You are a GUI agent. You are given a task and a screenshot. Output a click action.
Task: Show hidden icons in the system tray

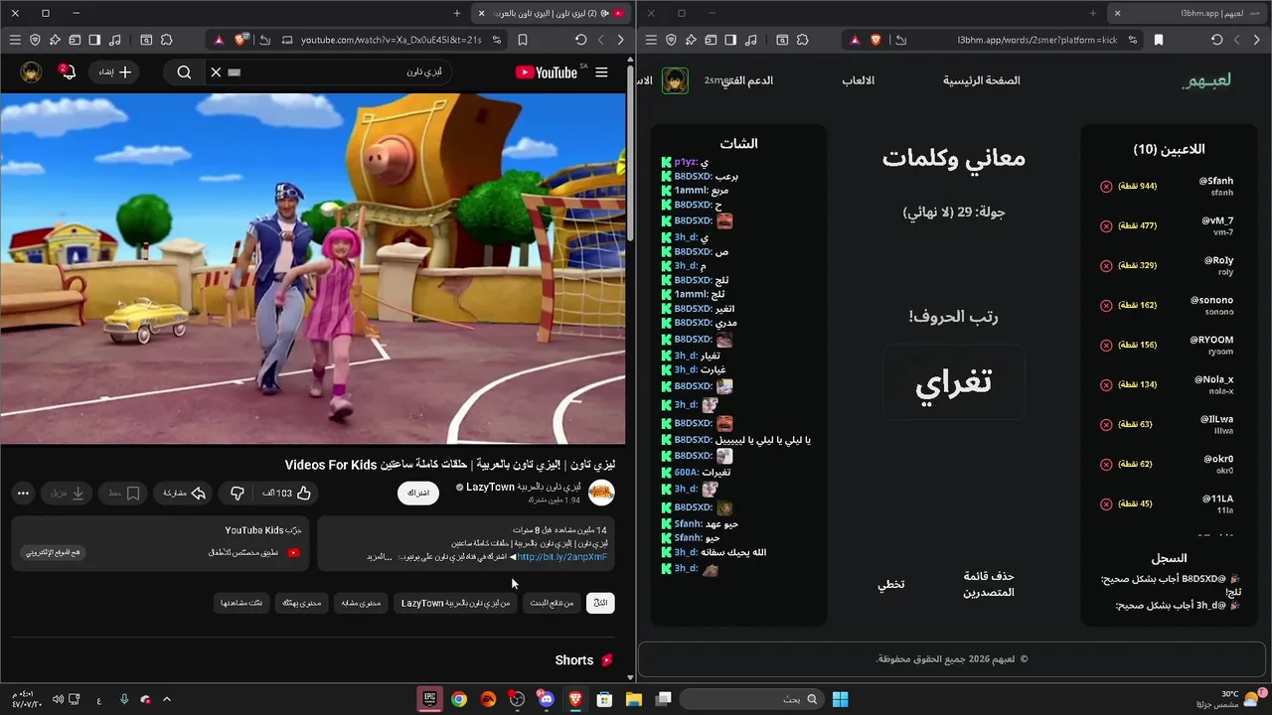click(167, 699)
